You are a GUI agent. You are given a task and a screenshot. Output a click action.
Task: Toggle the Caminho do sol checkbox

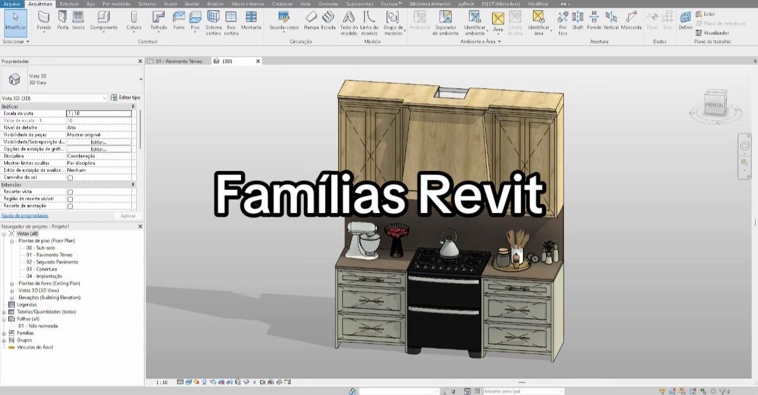(70, 177)
